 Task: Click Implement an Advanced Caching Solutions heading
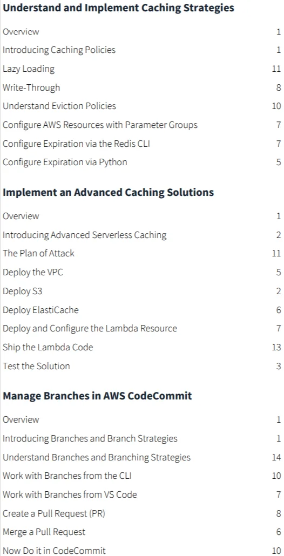(108, 193)
